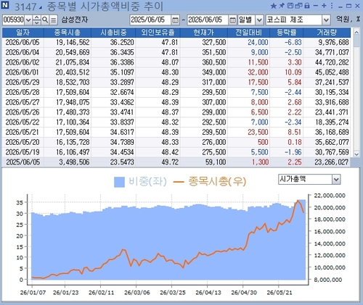
Task: Lock the window with the padlock icon
Action: (307, 6)
